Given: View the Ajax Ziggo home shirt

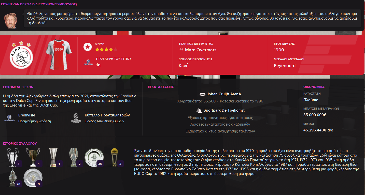Looking at the screenshot, I should (59, 55).
